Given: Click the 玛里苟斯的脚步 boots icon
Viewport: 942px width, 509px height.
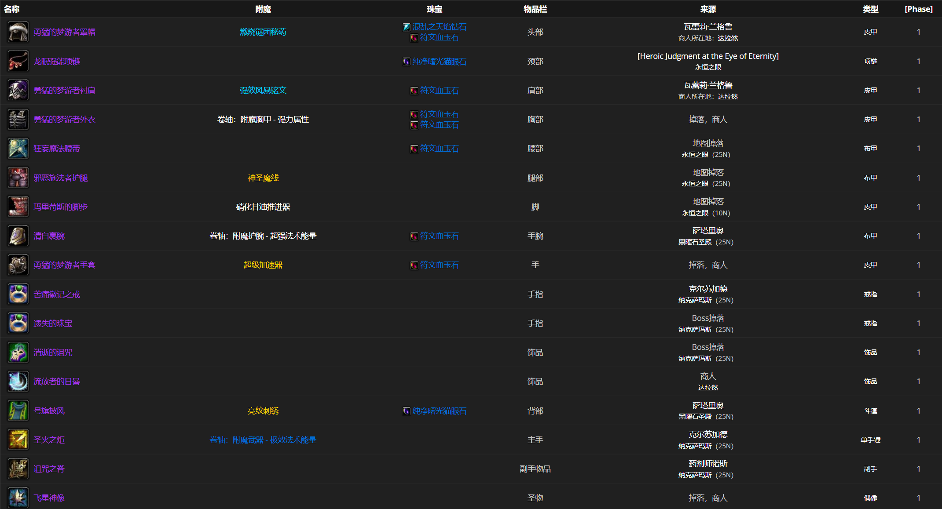Looking at the screenshot, I should coord(18,207).
